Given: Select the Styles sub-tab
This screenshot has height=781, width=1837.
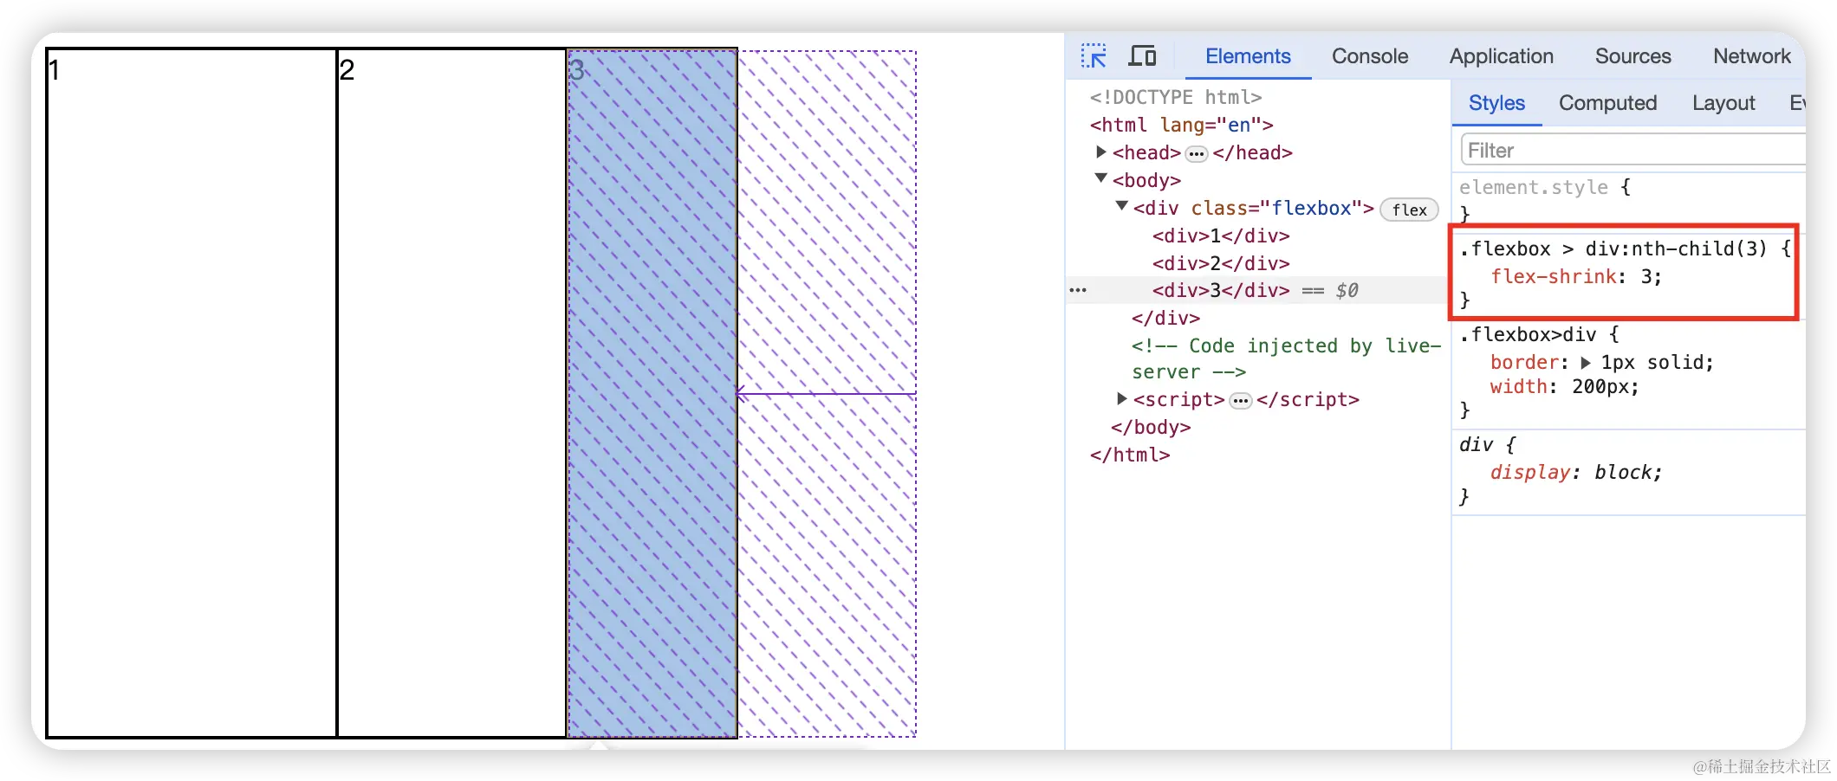Looking at the screenshot, I should [x=1496, y=103].
